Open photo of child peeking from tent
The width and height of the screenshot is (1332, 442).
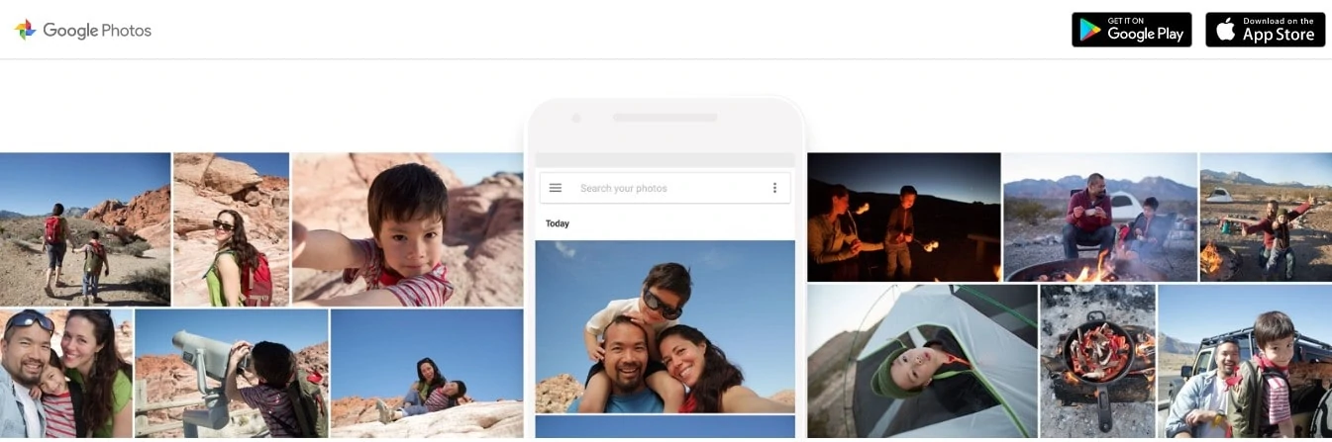pyautogui.click(x=922, y=362)
